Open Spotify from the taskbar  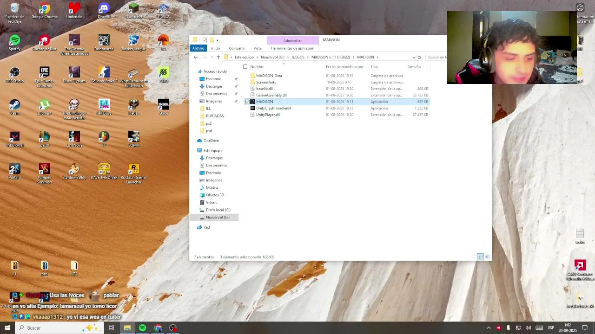(142, 328)
